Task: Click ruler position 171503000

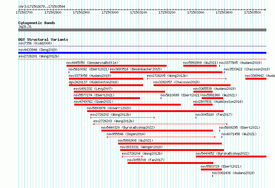Action: click(x=110, y=12)
